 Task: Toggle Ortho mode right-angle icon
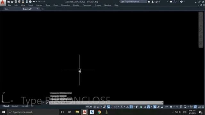point(112,107)
